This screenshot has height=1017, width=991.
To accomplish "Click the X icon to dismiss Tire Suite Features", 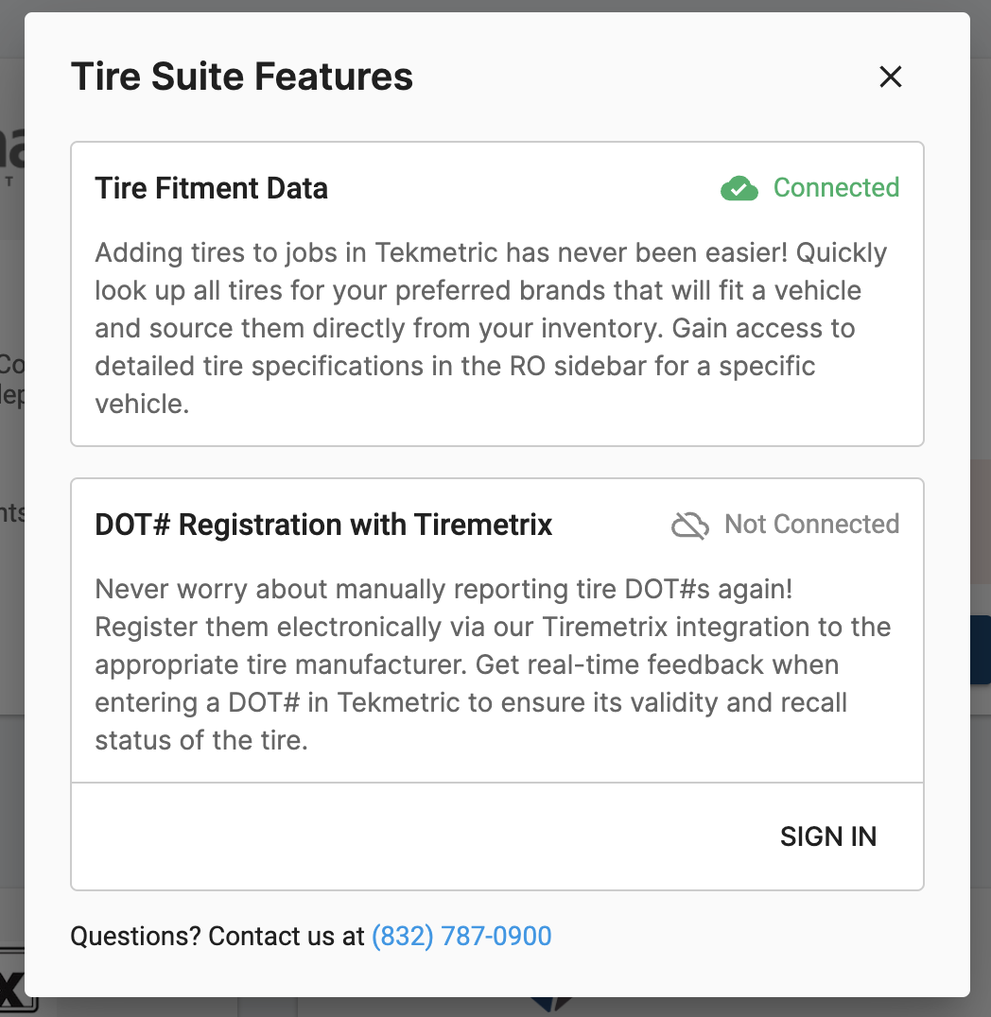I will (890, 77).
